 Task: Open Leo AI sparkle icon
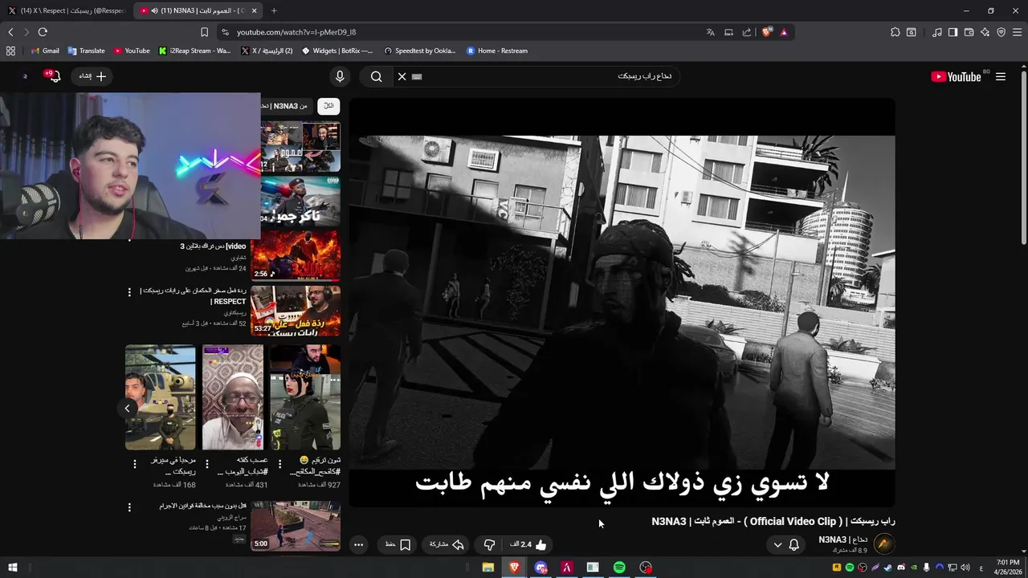(x=985, y=32)
